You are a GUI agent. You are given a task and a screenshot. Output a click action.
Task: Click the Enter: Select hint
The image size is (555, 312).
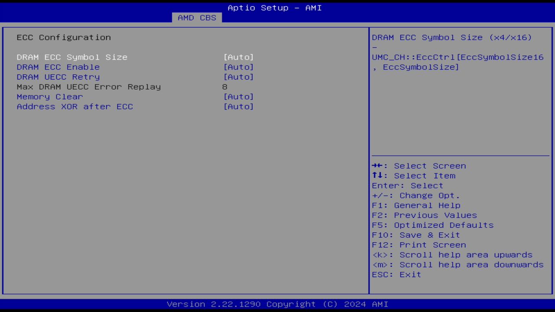(408, 185)
